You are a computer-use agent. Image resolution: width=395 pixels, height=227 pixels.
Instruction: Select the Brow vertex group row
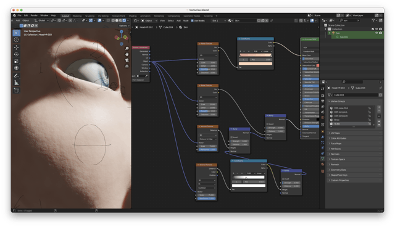[x=351, y=120]
